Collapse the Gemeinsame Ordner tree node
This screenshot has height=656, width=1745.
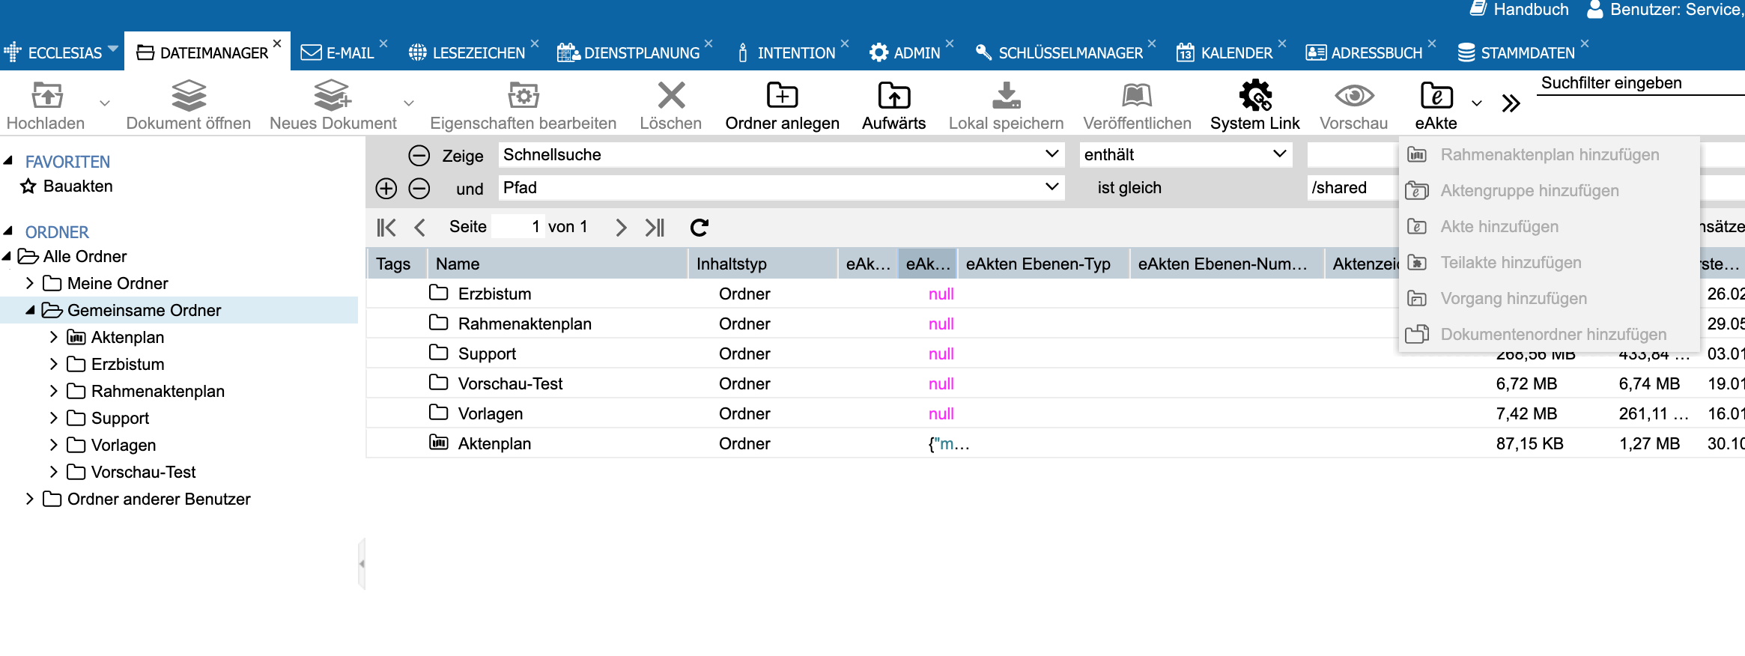30,310
